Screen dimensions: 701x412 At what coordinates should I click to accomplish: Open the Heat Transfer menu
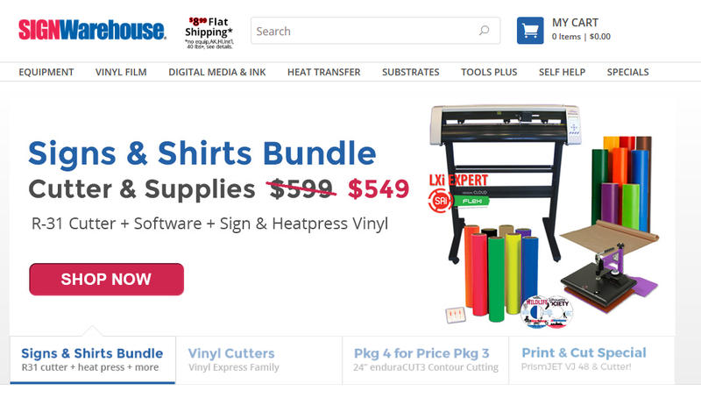pyautogui.click(x=323, y=72)
